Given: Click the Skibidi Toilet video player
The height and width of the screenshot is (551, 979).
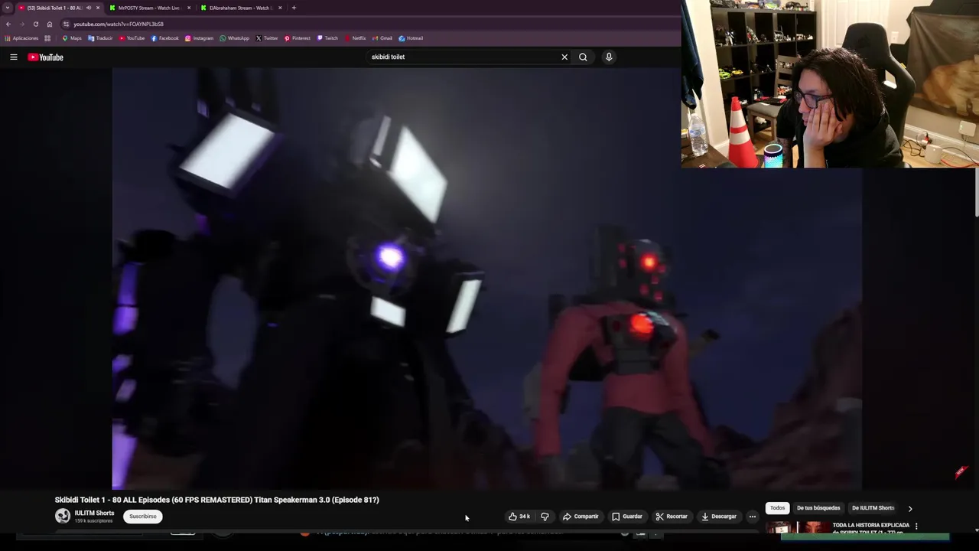Looking at the screenshot, I should 486,279.
